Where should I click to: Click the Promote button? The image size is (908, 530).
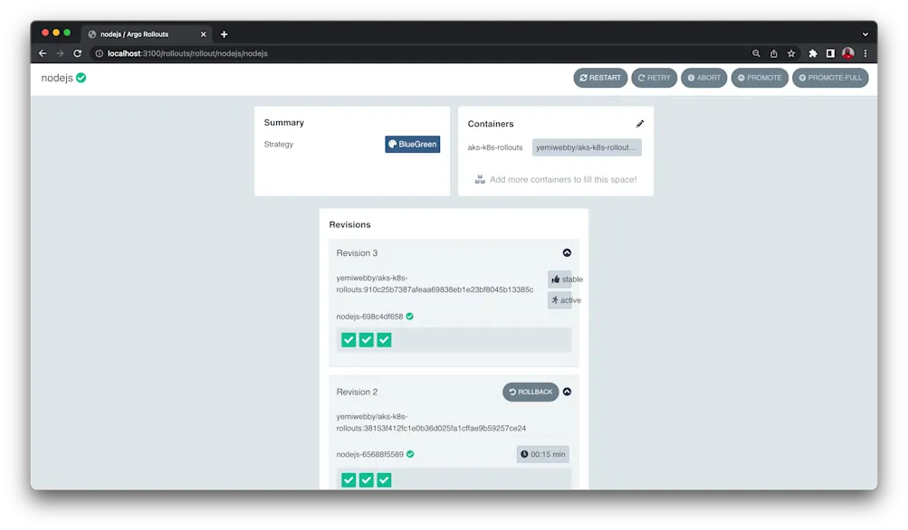click(760, 78)
